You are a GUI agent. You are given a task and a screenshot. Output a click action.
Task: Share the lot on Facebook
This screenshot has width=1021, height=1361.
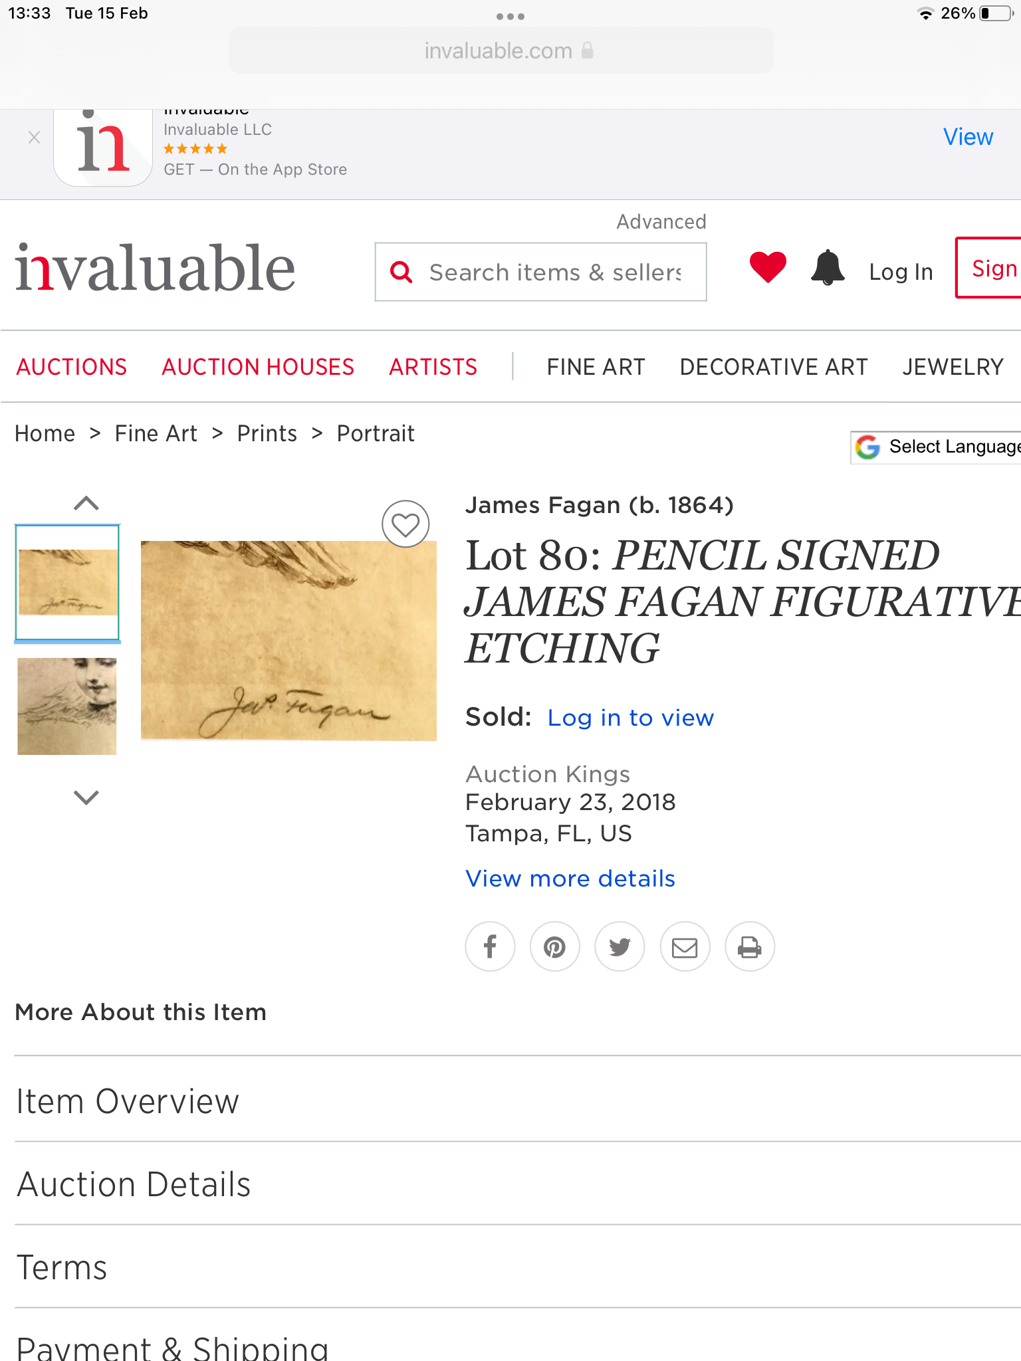[x=490, y=946]
